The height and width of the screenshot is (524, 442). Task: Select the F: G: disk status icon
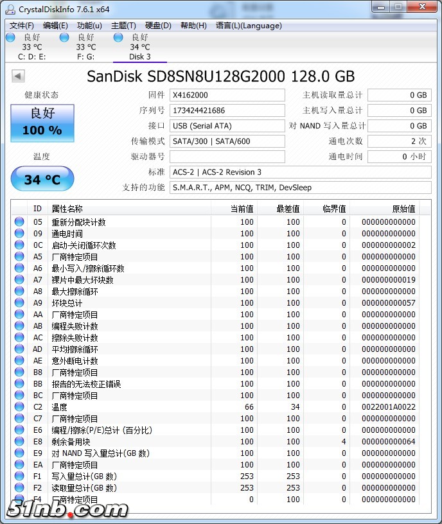click(x=64, y=37)
